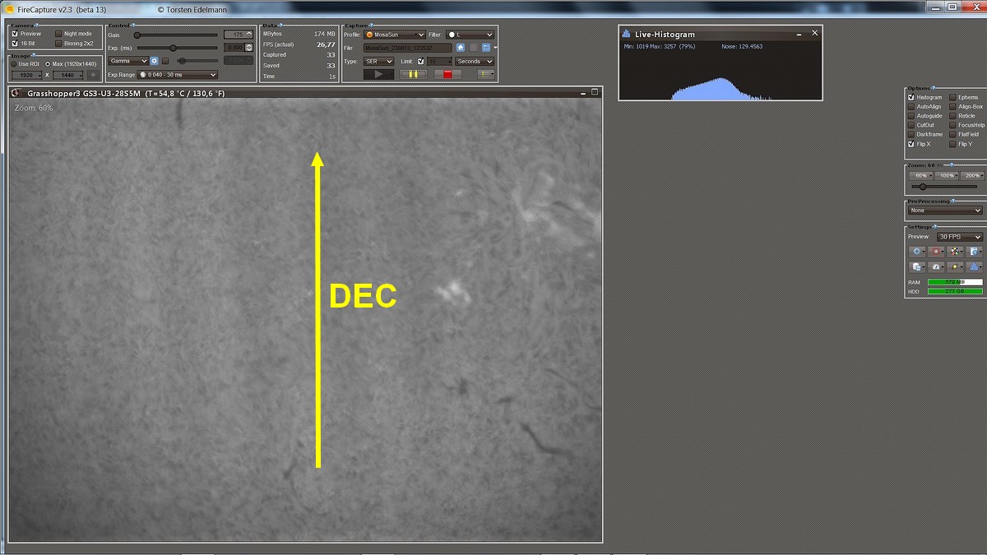Open the MosaSun profile dropdown
The width and height of the screenshot is (987, 555).
pyautogui.click(x=395, y=35)
